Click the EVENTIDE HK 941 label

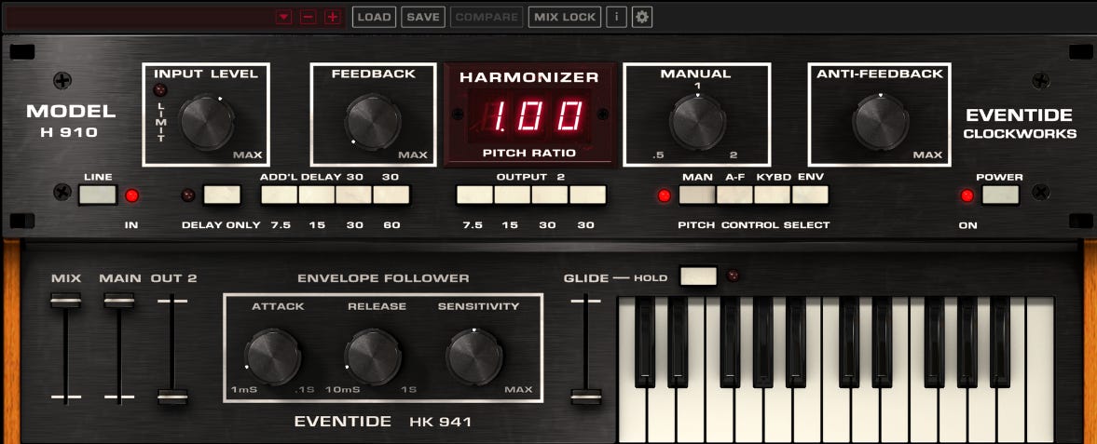383,422
